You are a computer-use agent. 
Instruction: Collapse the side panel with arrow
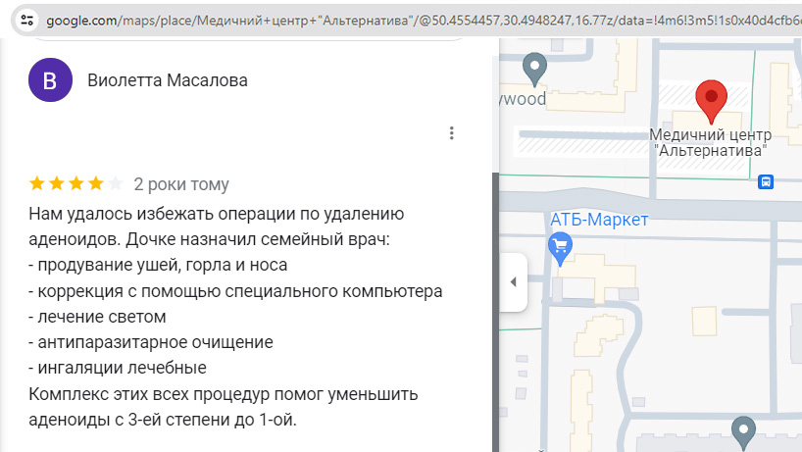tap(513, 282)
